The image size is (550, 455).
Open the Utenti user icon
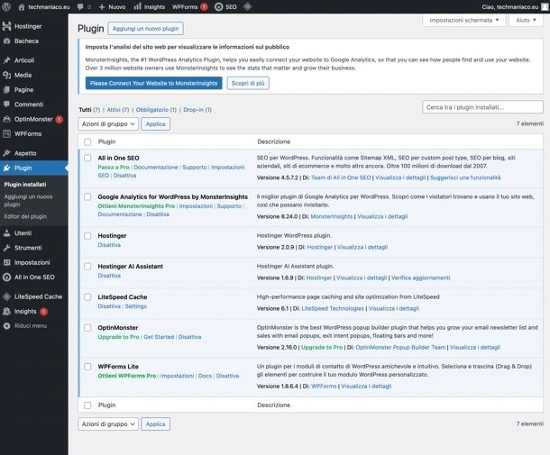coord(6,233)
